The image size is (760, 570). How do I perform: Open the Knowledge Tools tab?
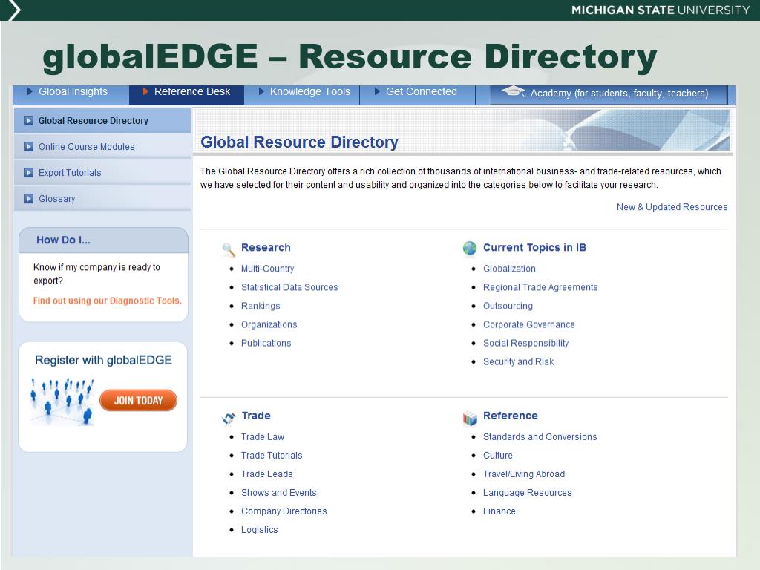302,94
